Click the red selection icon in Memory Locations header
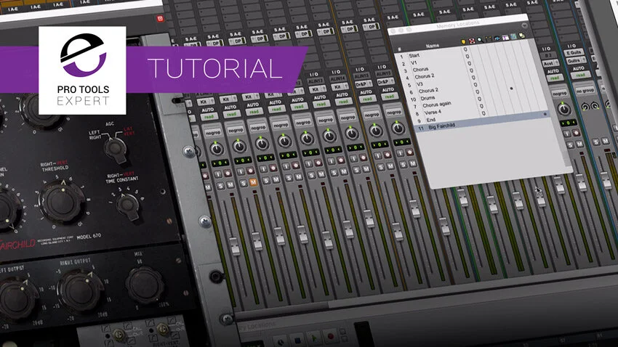This screenshot has height=347, width=618. tap(471, 41)
